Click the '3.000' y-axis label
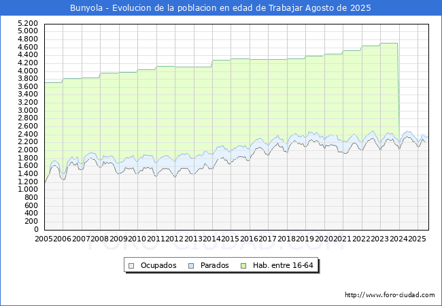442x306 pixels. click(x=28, y=110)
